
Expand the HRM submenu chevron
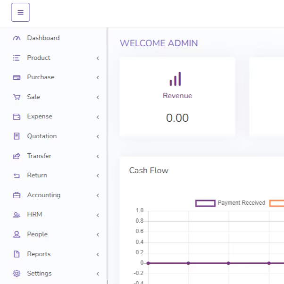tap(98, 215)
